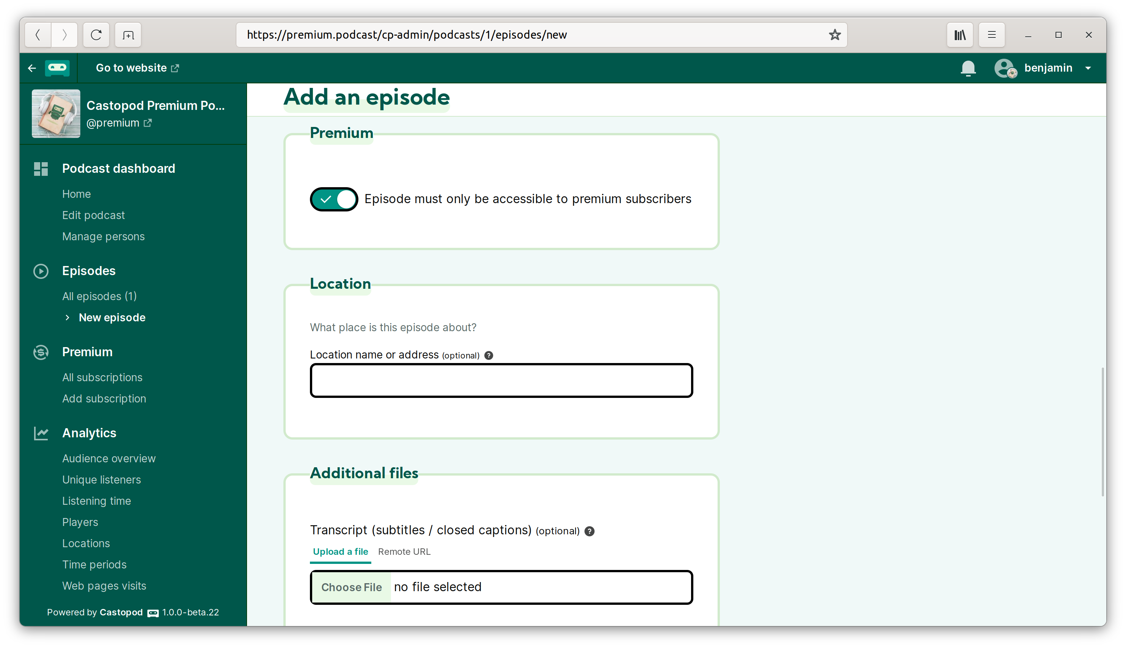
Task: Click the location name help question mark
Action: tap(489, 355)
